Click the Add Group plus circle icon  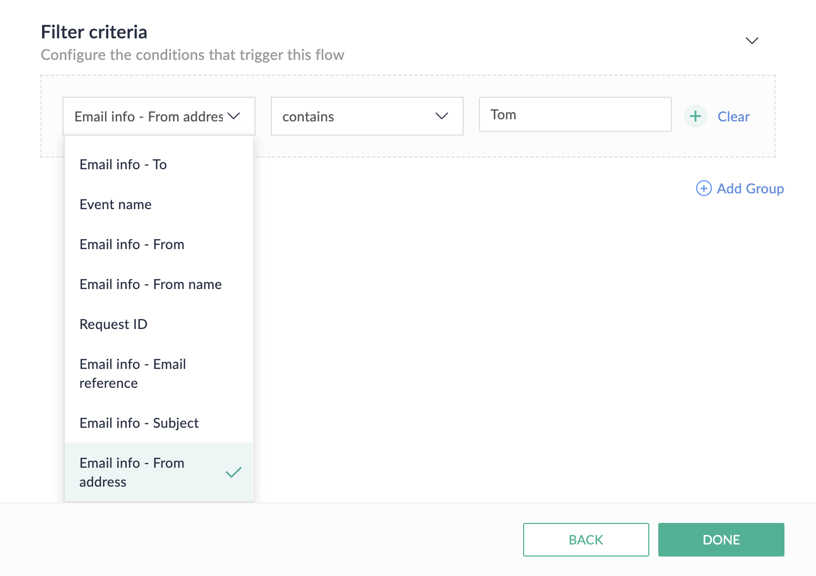click(703, 188)
